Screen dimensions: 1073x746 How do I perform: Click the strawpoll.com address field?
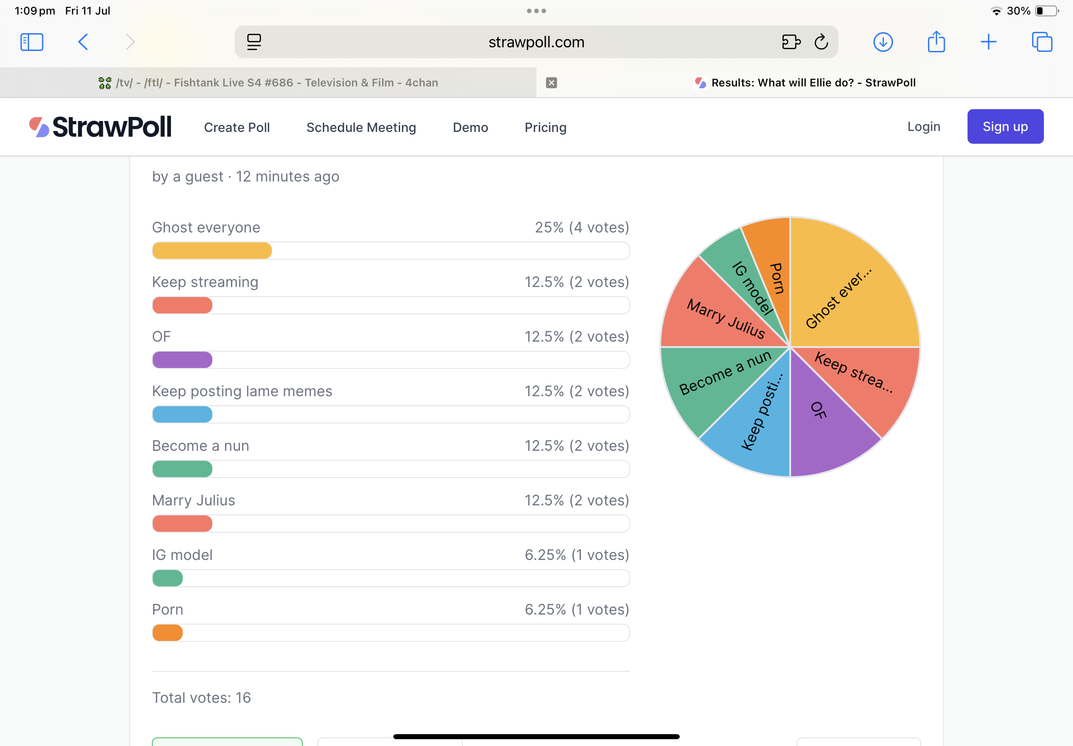pos(536,42)
